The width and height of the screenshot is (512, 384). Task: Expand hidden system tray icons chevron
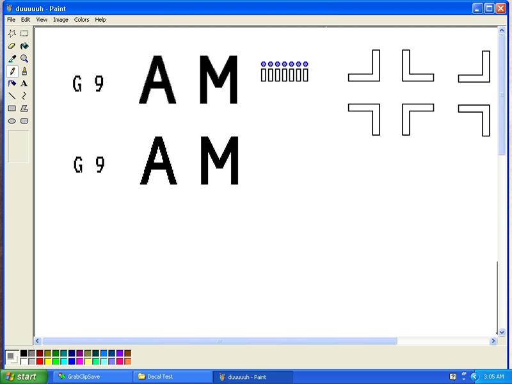475,377
